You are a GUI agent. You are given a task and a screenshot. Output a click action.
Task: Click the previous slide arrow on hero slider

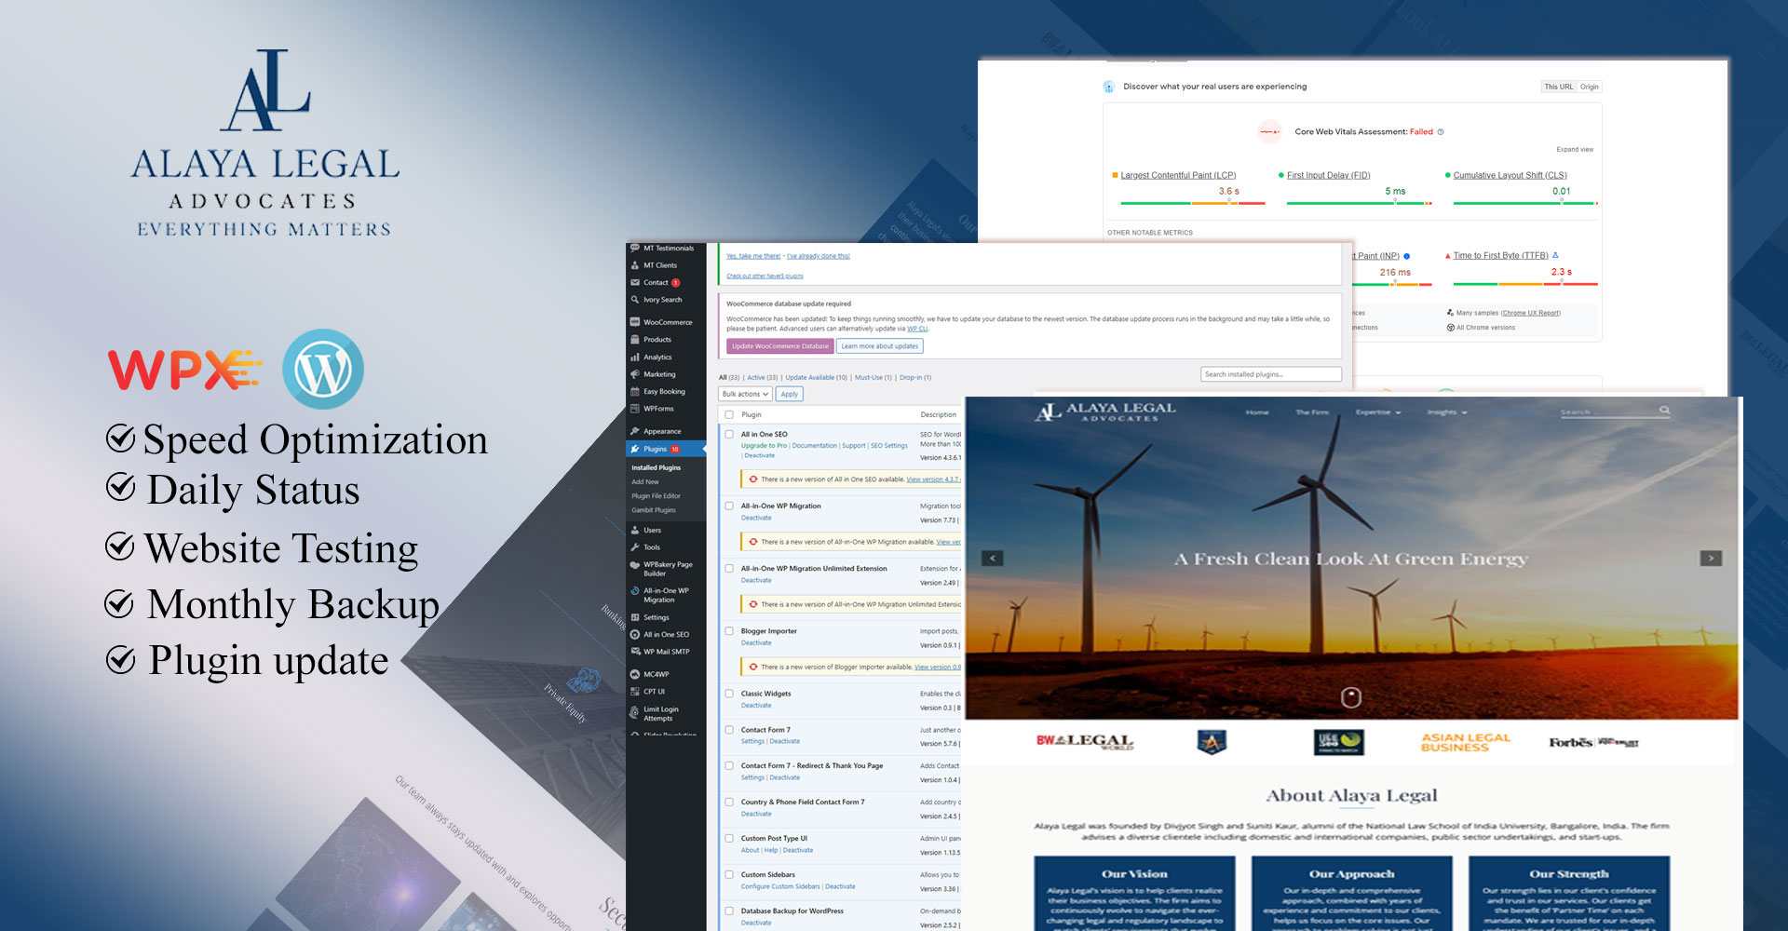point(993,559)
